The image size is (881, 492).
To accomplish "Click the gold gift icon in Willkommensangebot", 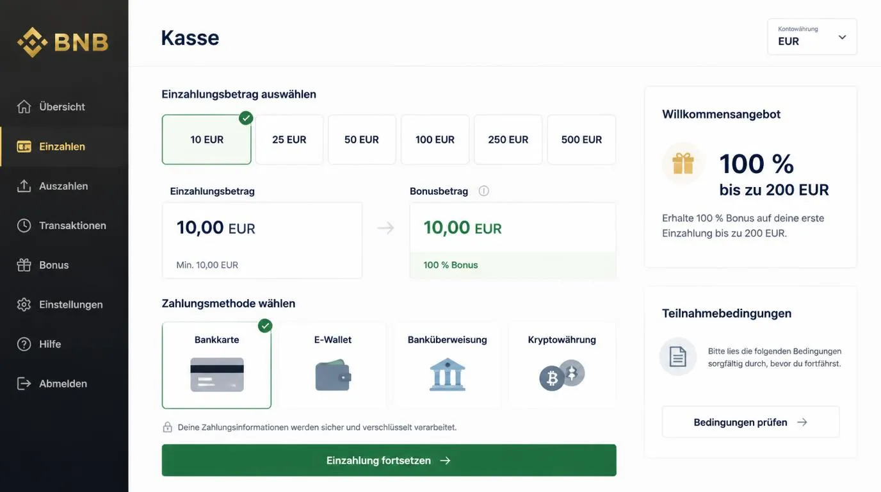I will (683, 163).
